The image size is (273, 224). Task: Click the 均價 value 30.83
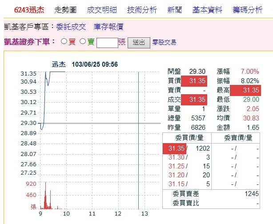251,118
